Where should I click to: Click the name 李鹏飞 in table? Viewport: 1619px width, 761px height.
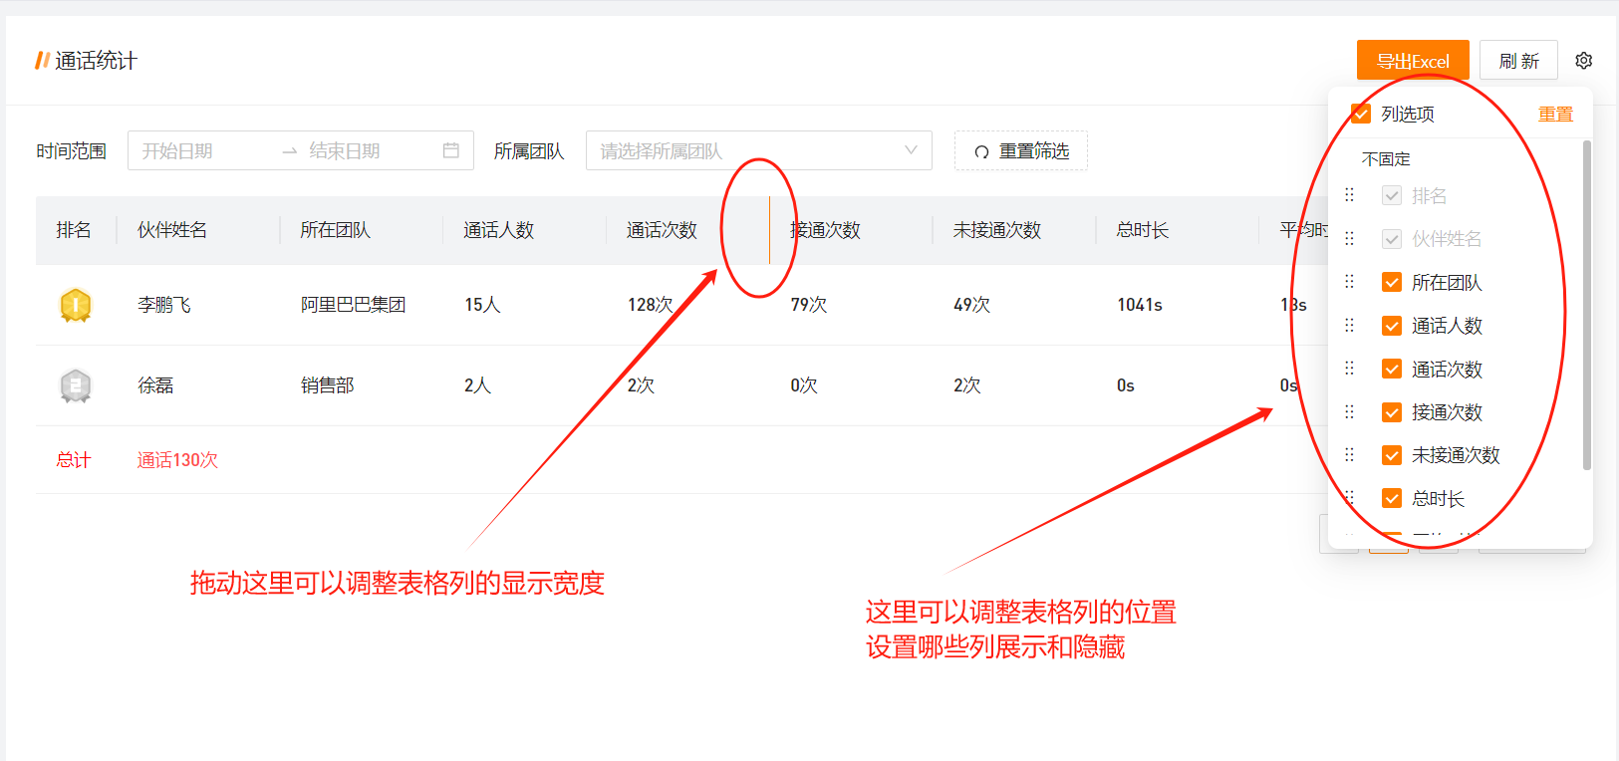164,305
